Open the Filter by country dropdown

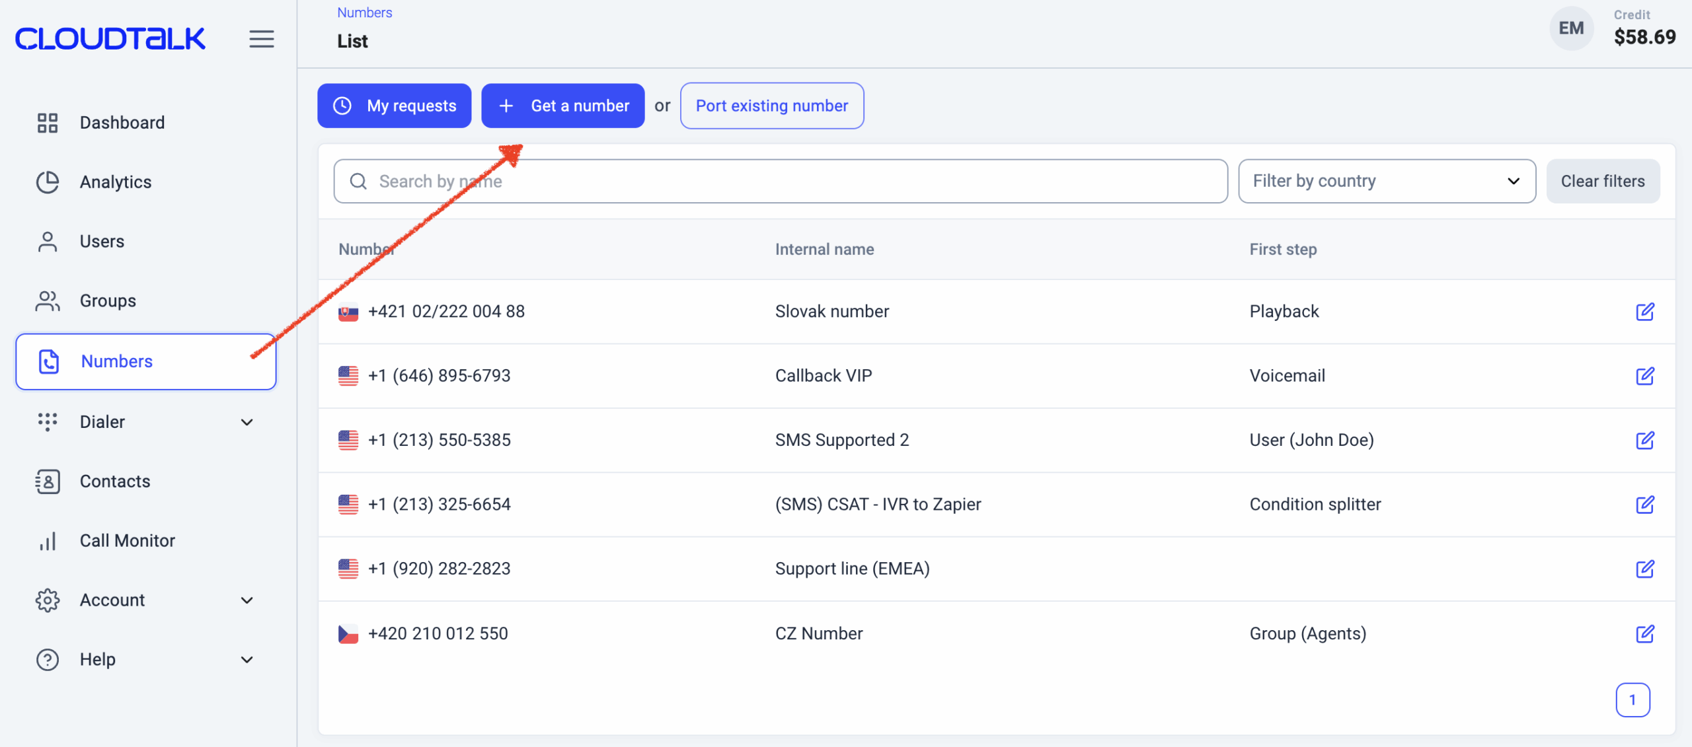click(x=1386, y=181)
